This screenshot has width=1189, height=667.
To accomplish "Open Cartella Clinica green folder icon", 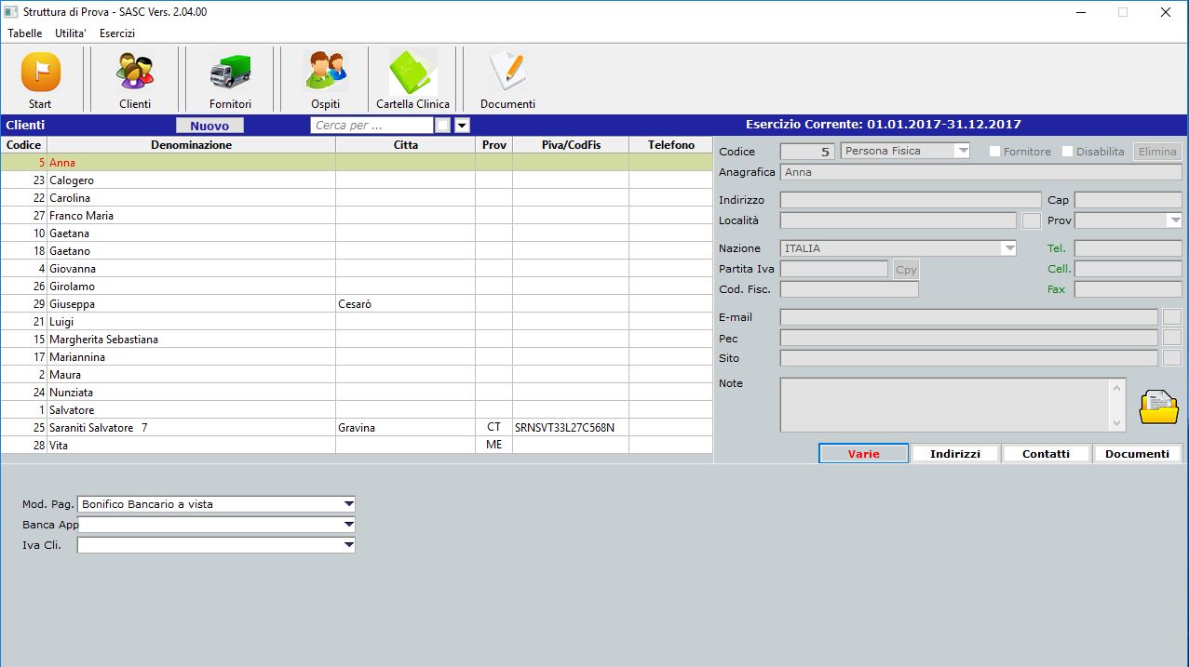I will click(412, 73).
